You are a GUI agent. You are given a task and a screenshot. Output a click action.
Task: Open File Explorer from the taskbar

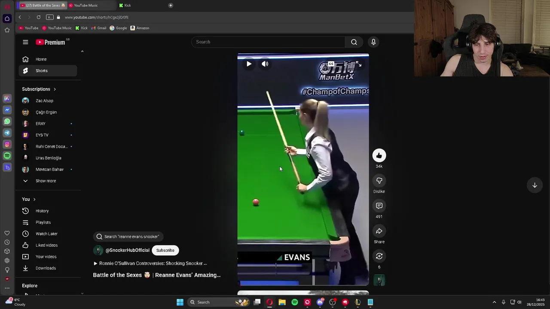coord(282,302)
